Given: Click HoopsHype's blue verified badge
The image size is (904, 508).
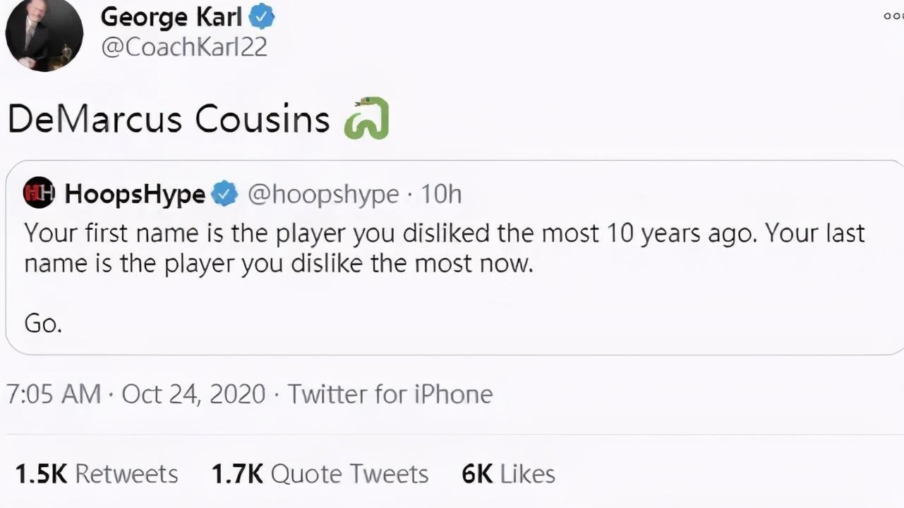Looking at the screenshot, I should (x=225, y=194).
